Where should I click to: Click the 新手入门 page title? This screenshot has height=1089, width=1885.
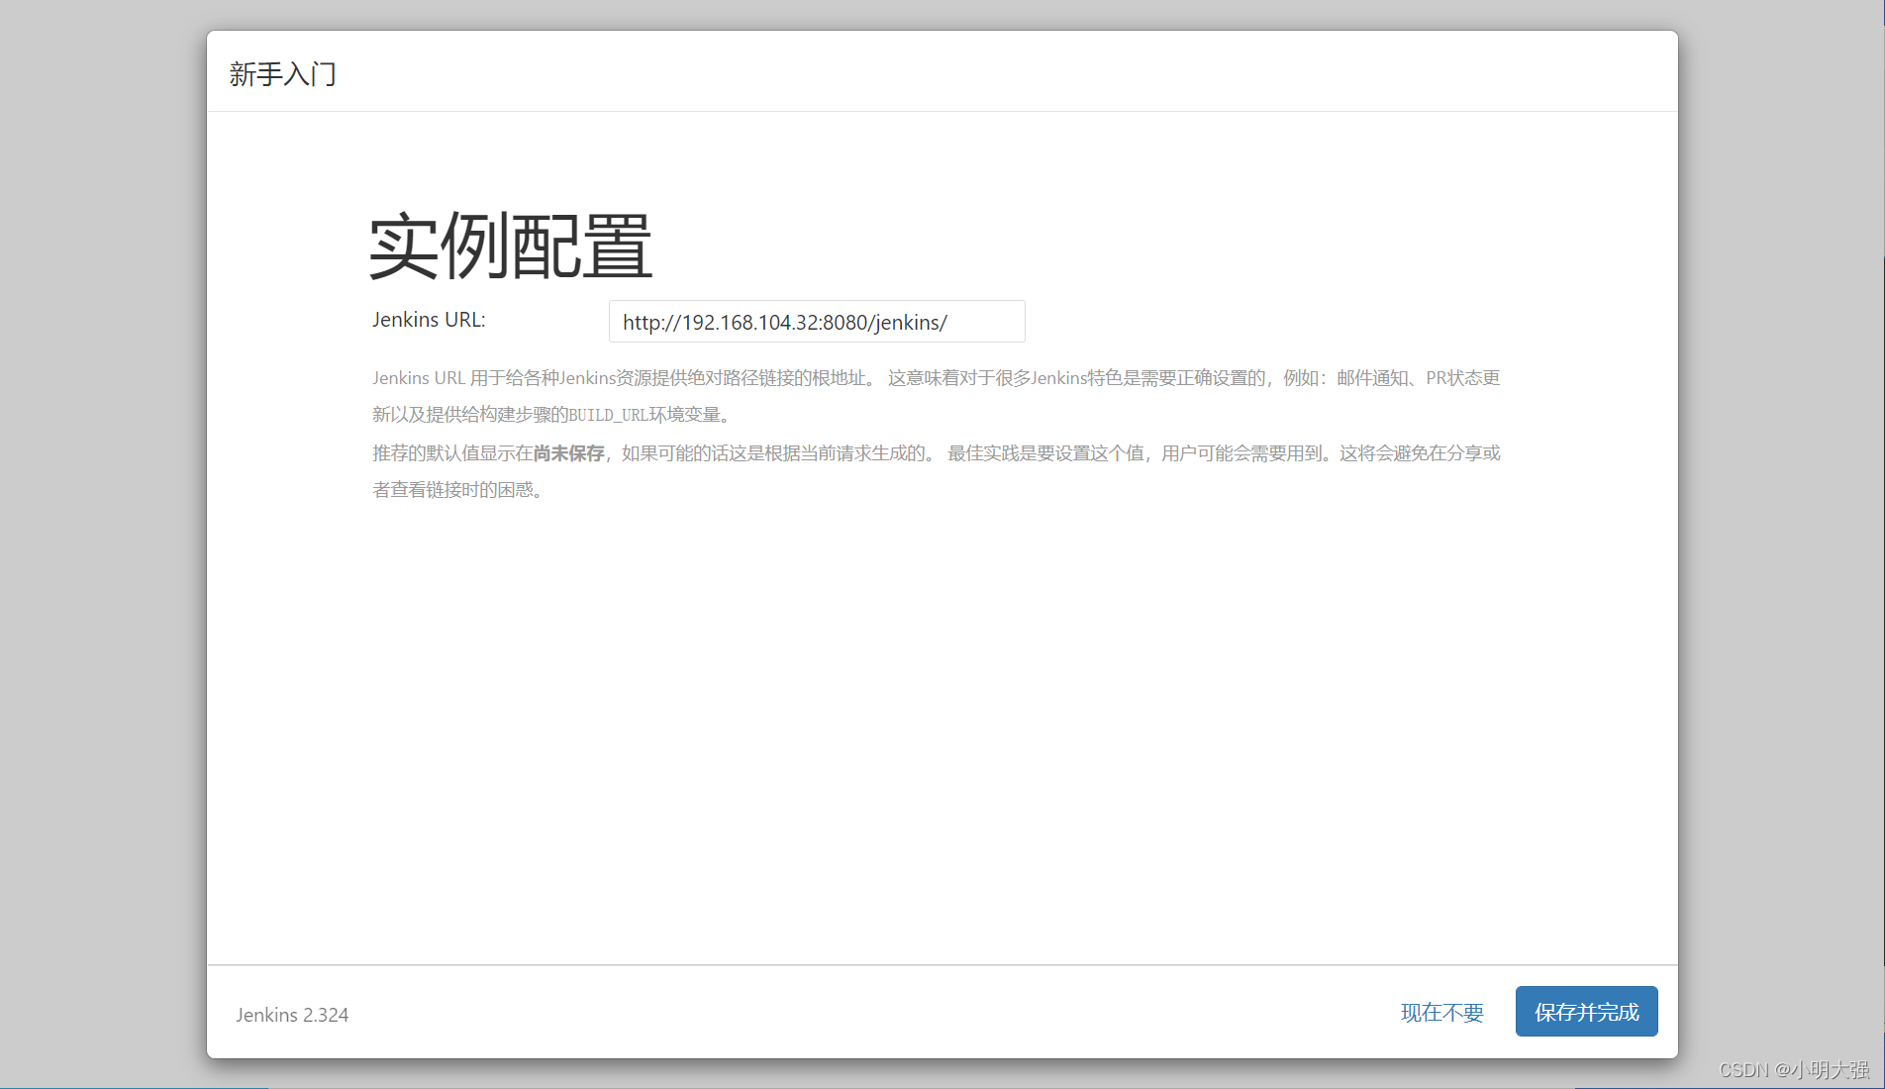(x=283, y=73)
